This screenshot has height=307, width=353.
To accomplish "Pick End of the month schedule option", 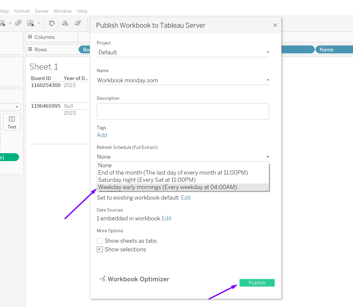I will point(173,173).
